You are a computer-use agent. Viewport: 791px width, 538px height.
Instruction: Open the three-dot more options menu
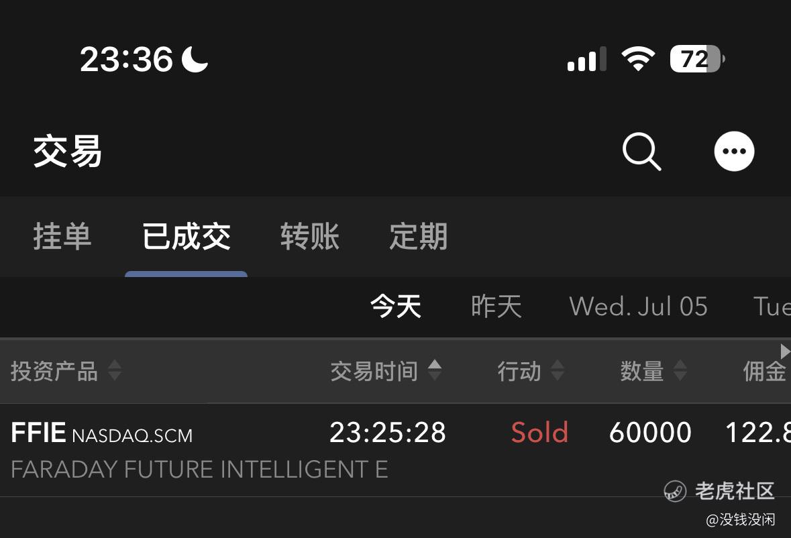(734, 151)
